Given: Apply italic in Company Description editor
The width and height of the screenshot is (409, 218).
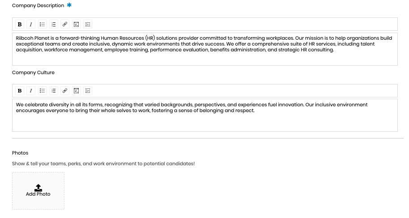Looking at the screenshot, I should (31, 24).
